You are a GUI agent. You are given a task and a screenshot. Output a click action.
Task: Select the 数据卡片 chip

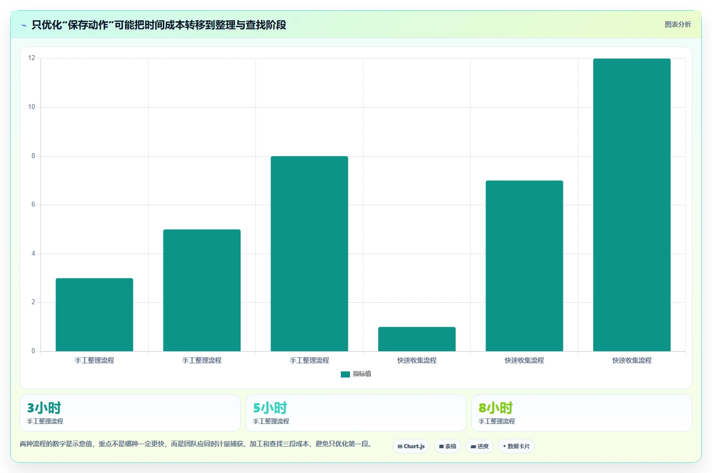click(x=516, y=446)
